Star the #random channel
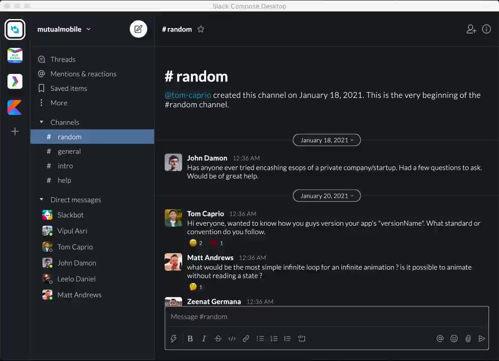 tap(201, 29)
